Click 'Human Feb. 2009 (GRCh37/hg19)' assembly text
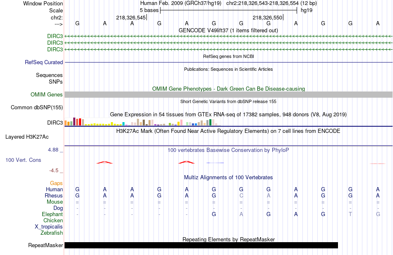 pos(181,3)
